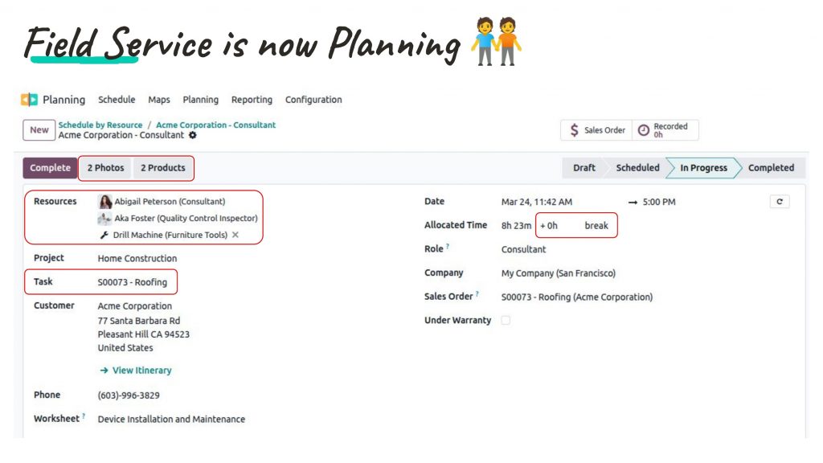Screen dimensions: 823x463
Task: Open the 2 Photos view
Action: point(104,167)
